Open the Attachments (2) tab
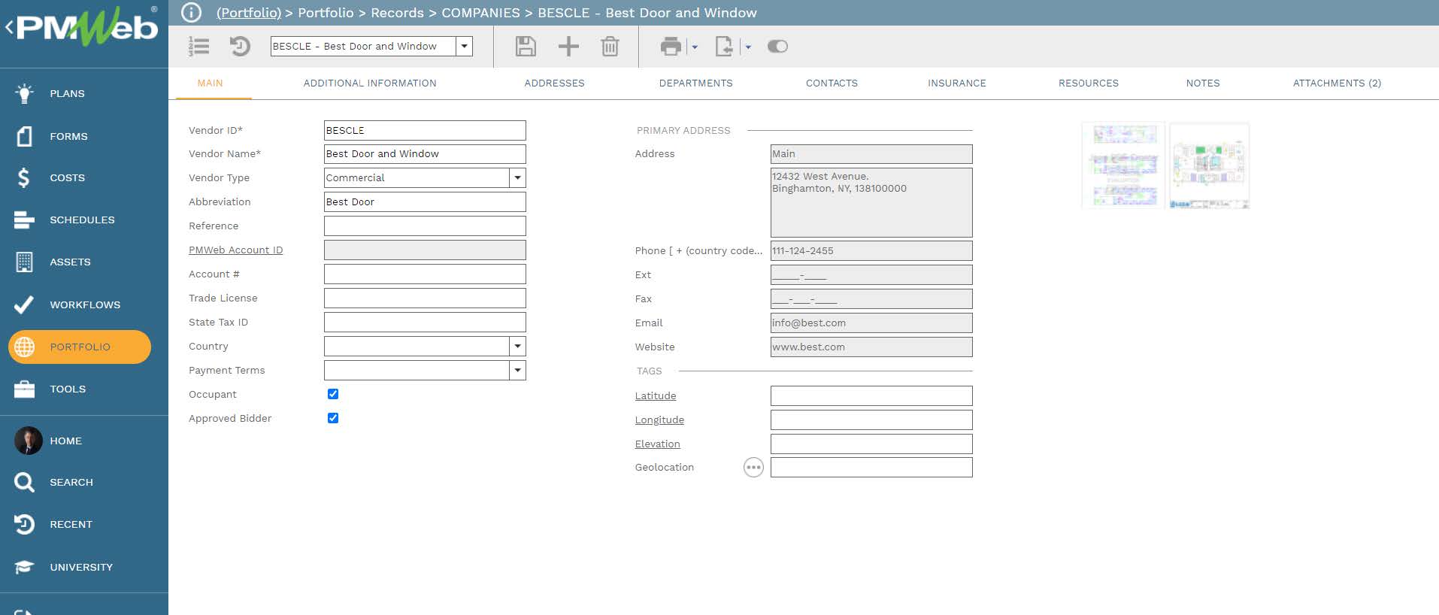Image resolution: width=1439 pixels, height=615 pixels. 1336,83
